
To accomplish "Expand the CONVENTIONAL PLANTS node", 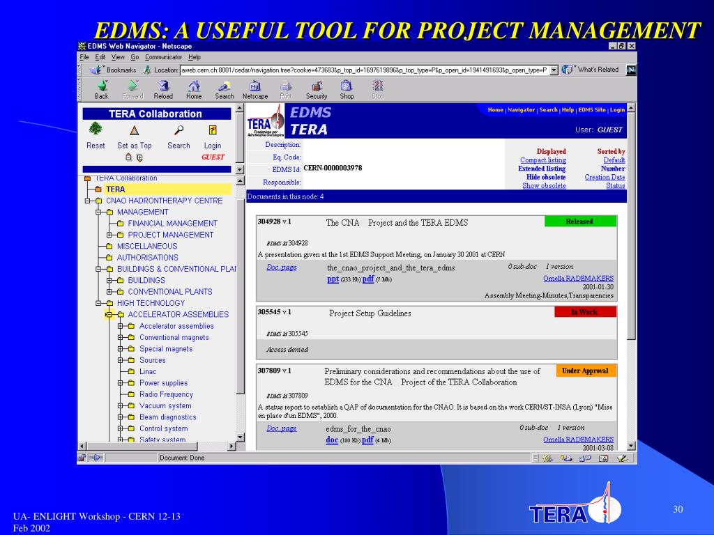I will [x=109, y=292].
